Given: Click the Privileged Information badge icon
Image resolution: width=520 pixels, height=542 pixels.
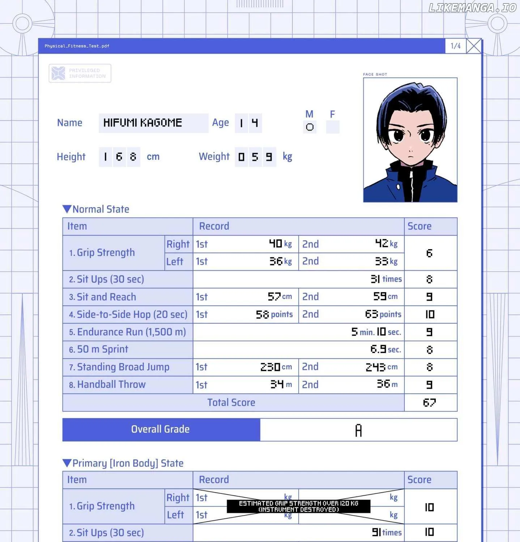Looking at the screenshot, I should tap(58, 73).
